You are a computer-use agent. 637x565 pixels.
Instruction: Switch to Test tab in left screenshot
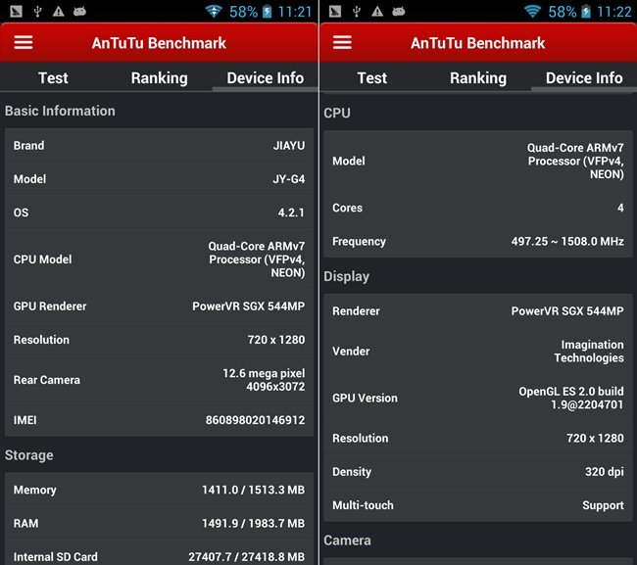click(53, 78)
